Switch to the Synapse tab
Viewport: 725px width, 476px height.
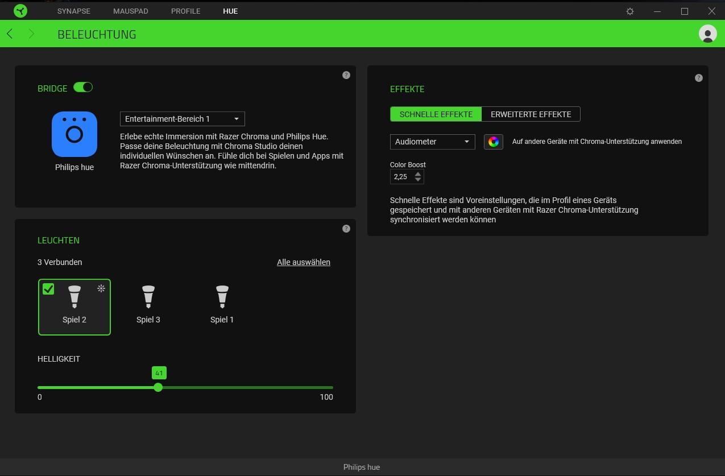74,11
